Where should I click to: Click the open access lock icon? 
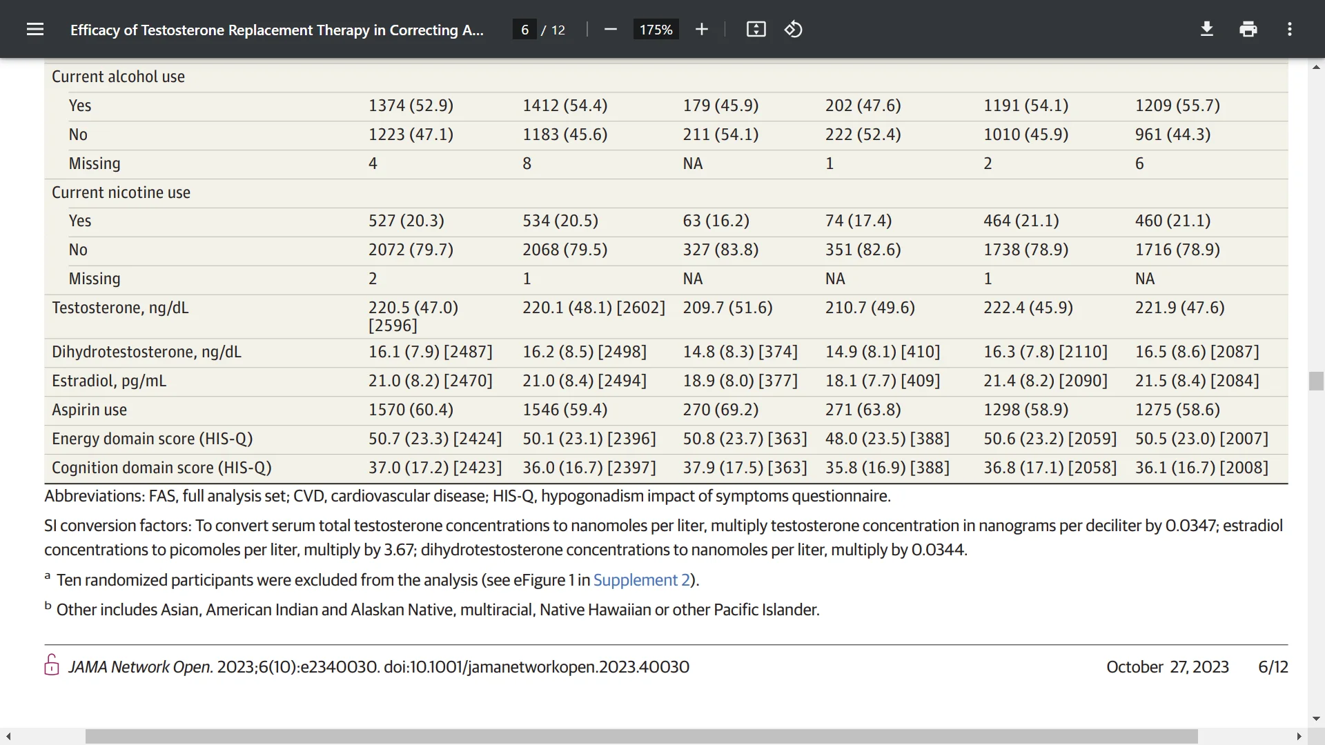[52, 664]
